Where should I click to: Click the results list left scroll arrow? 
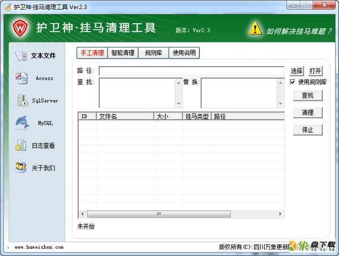tap(83, 214)
